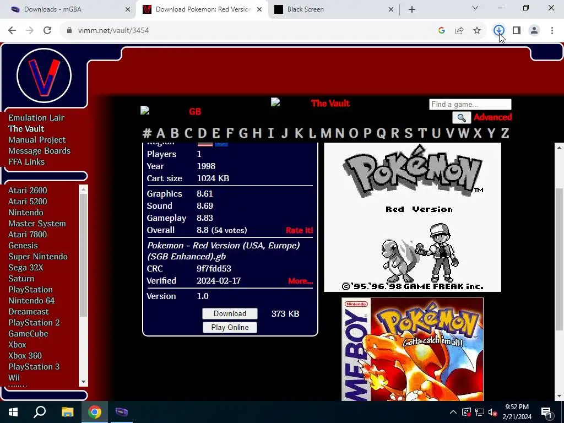Select Dreamcast in console list
Image resolution: width=564 pixels, height=423 pixels.
point(29,312)
